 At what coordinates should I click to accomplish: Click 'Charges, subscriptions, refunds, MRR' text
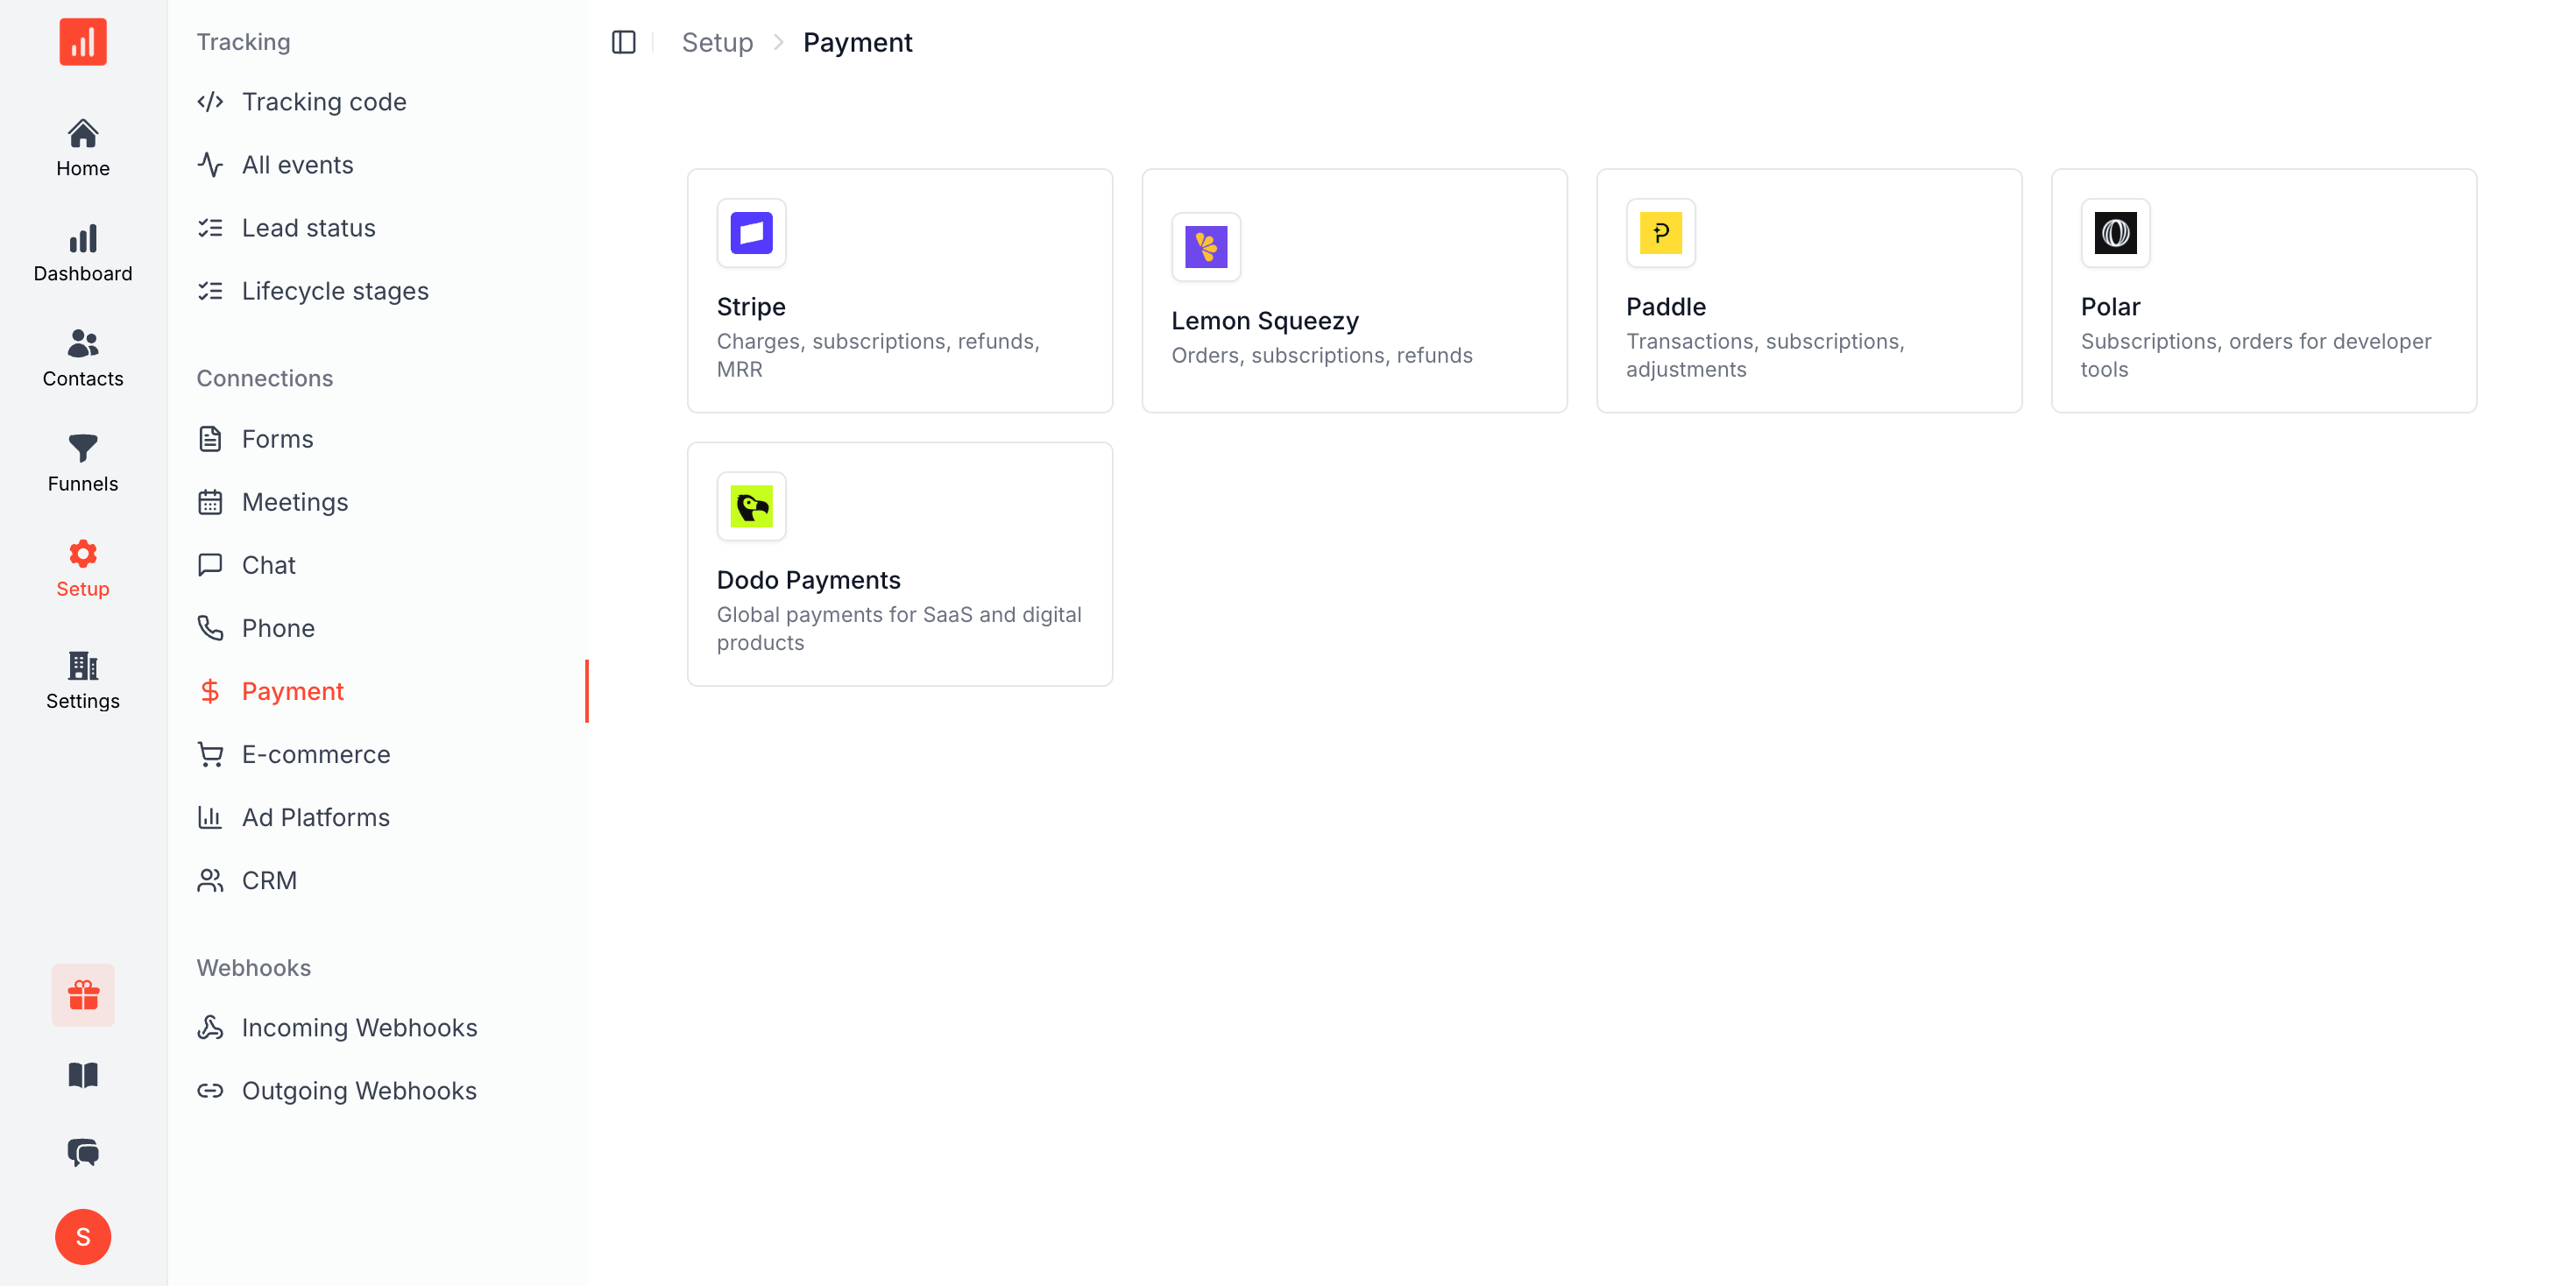[878, 355]
